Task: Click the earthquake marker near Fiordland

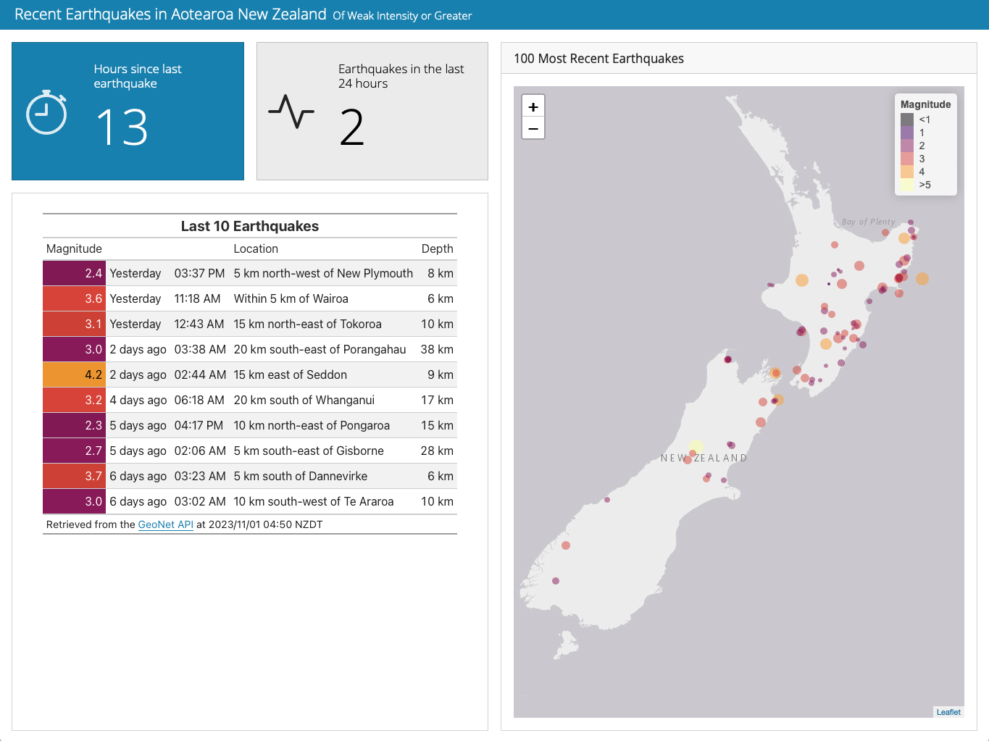Action: [556, 581]
